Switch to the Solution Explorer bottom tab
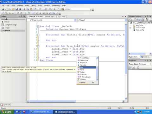152x114 pixels. [134, 57]
